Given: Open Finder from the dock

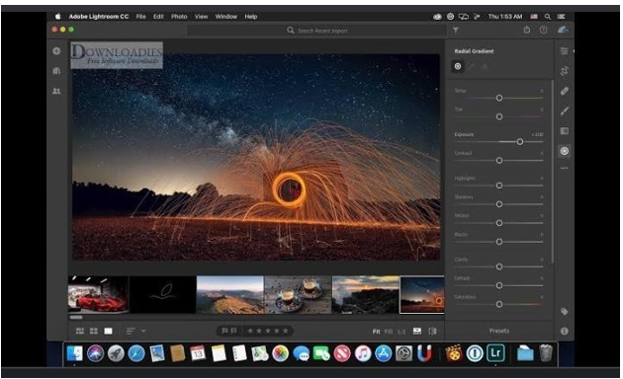Looking at the screenshot, I should point(75,353).
